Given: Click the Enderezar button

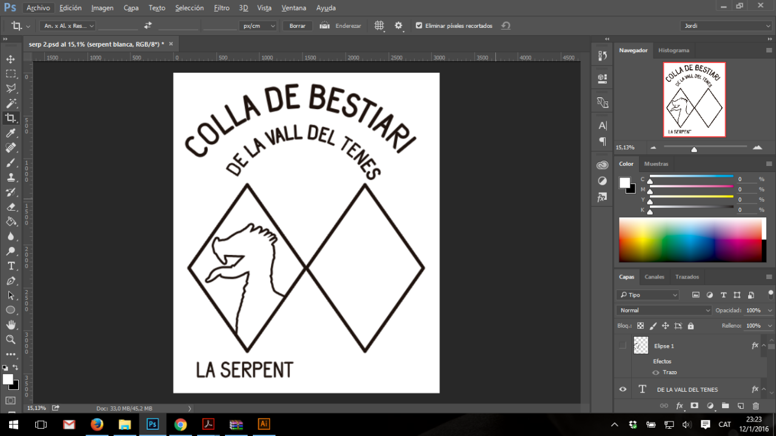Looking at the screenshot, I should tap(341, 26).
